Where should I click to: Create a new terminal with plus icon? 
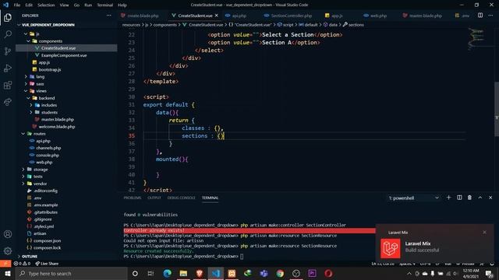449,198
